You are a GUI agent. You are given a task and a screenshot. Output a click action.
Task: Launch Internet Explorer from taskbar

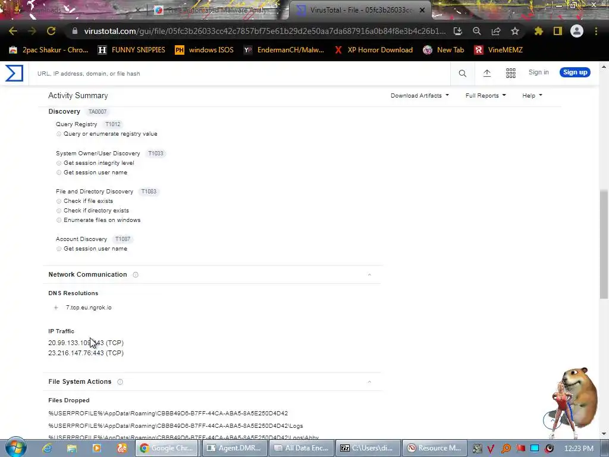(47, 448)
